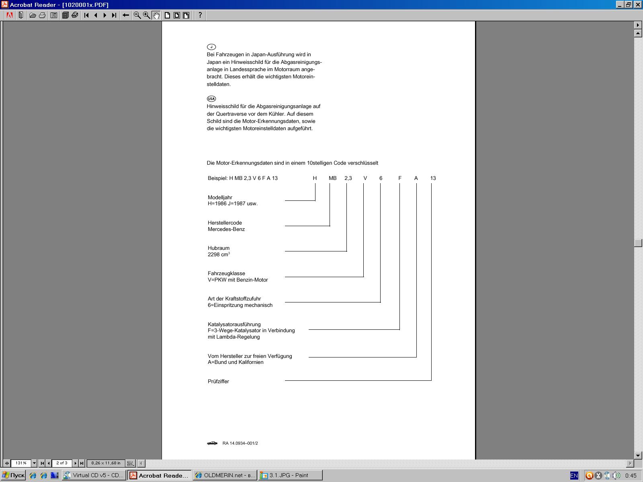The image size is (643, 482).
Task: Click the 'Hubraum' label
Action: pyautogui.click(x=219, y=248)
